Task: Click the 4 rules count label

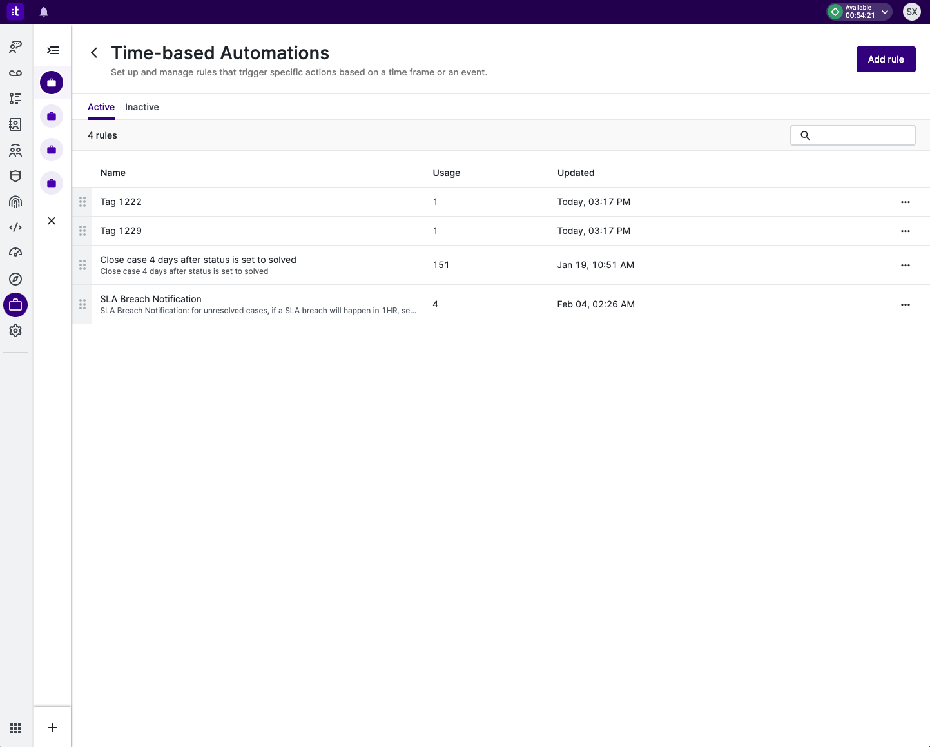Action: point(102,135)
